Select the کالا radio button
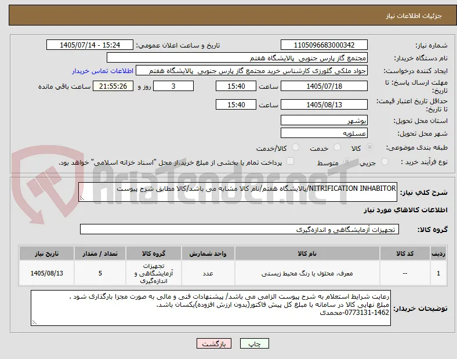This screenshot has width=457, height=359. tap(369, 147)
